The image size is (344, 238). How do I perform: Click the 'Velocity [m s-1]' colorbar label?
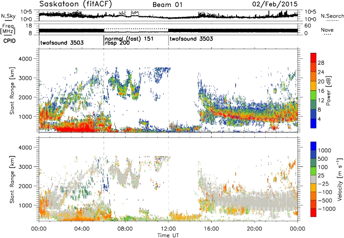(340, 179)
